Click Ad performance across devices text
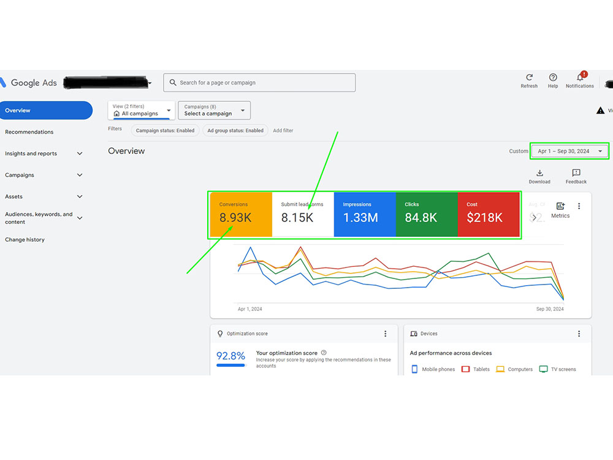613x460 pixels. click(x=451, y=353)
